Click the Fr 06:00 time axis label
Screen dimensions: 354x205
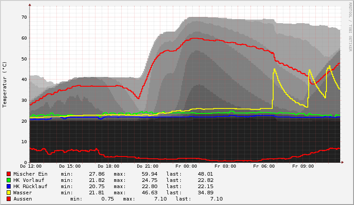[264, 166]
